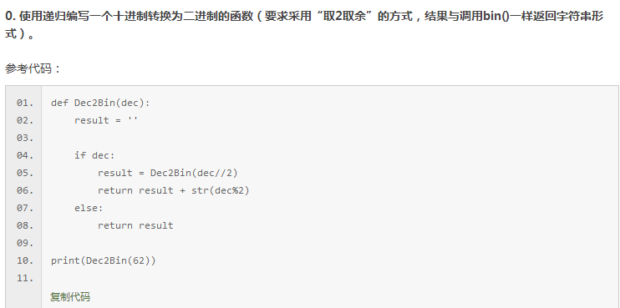Click the word bin() in the question
This screenshot has height=308, width=620.
point(496,18)
